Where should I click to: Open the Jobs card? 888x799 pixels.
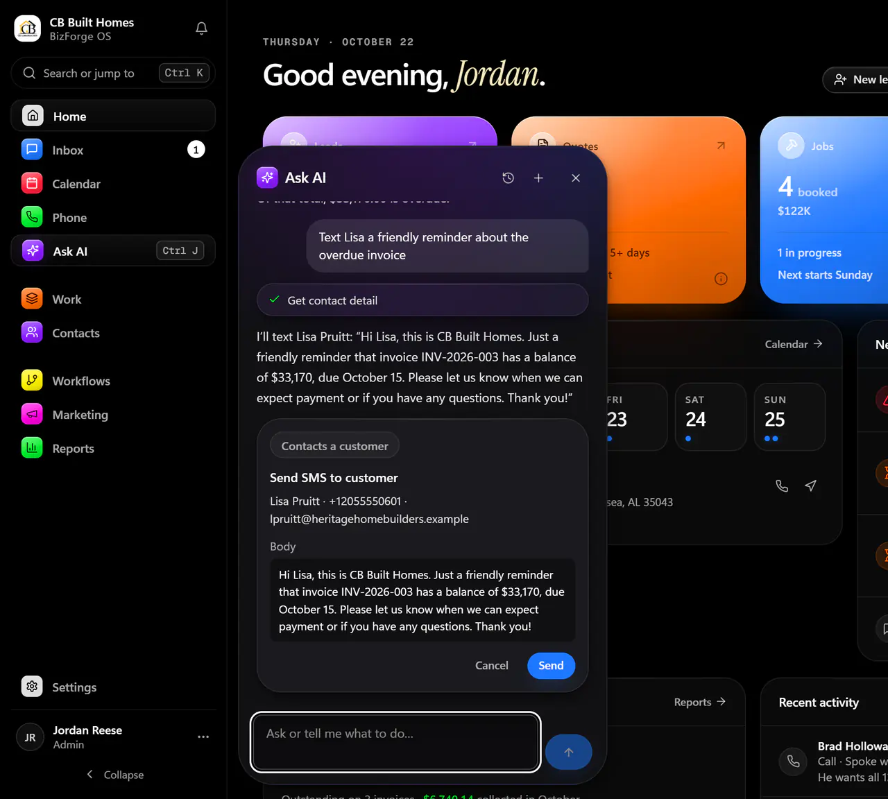pyautogui.click(x=824, y=210)
